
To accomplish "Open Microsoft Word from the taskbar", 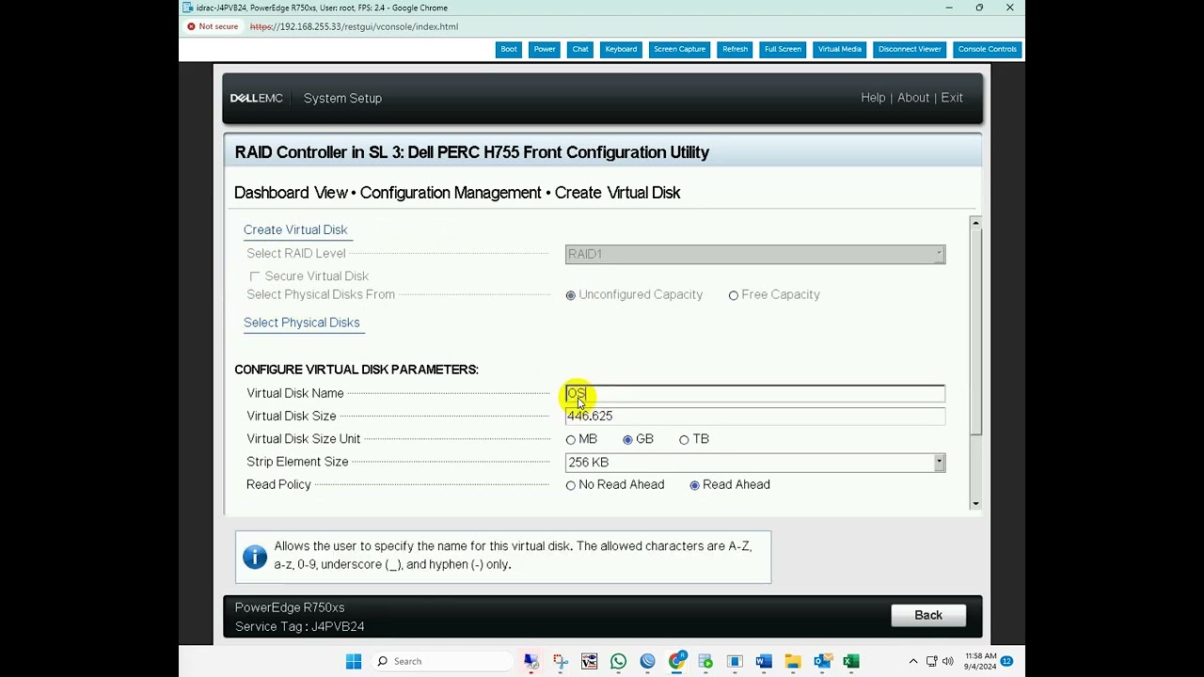I will [x=764, y=661].
